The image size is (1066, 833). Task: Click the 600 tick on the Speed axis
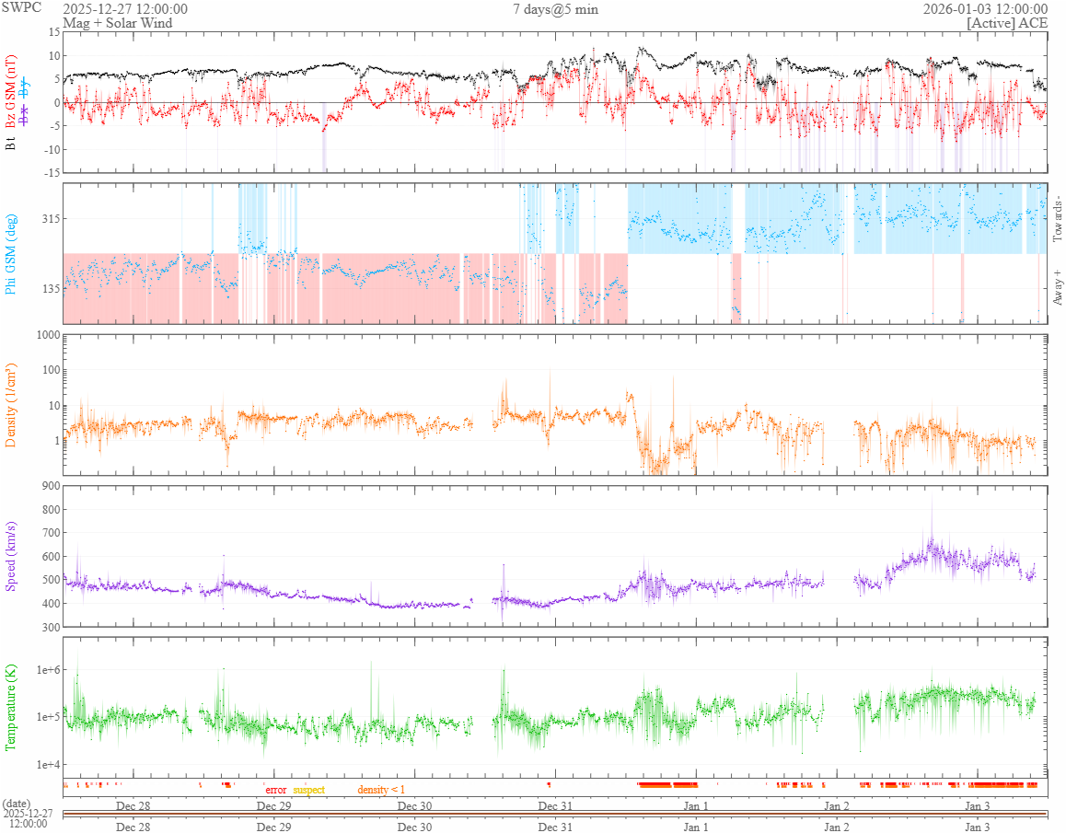point(52,556)
